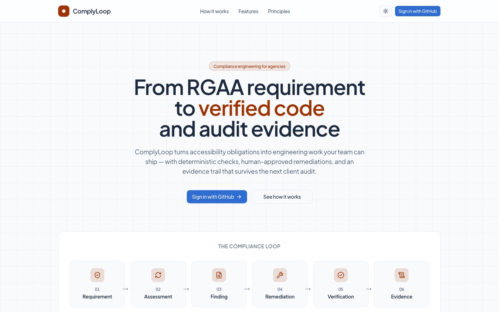Click the See how it works button

[282, 197]
